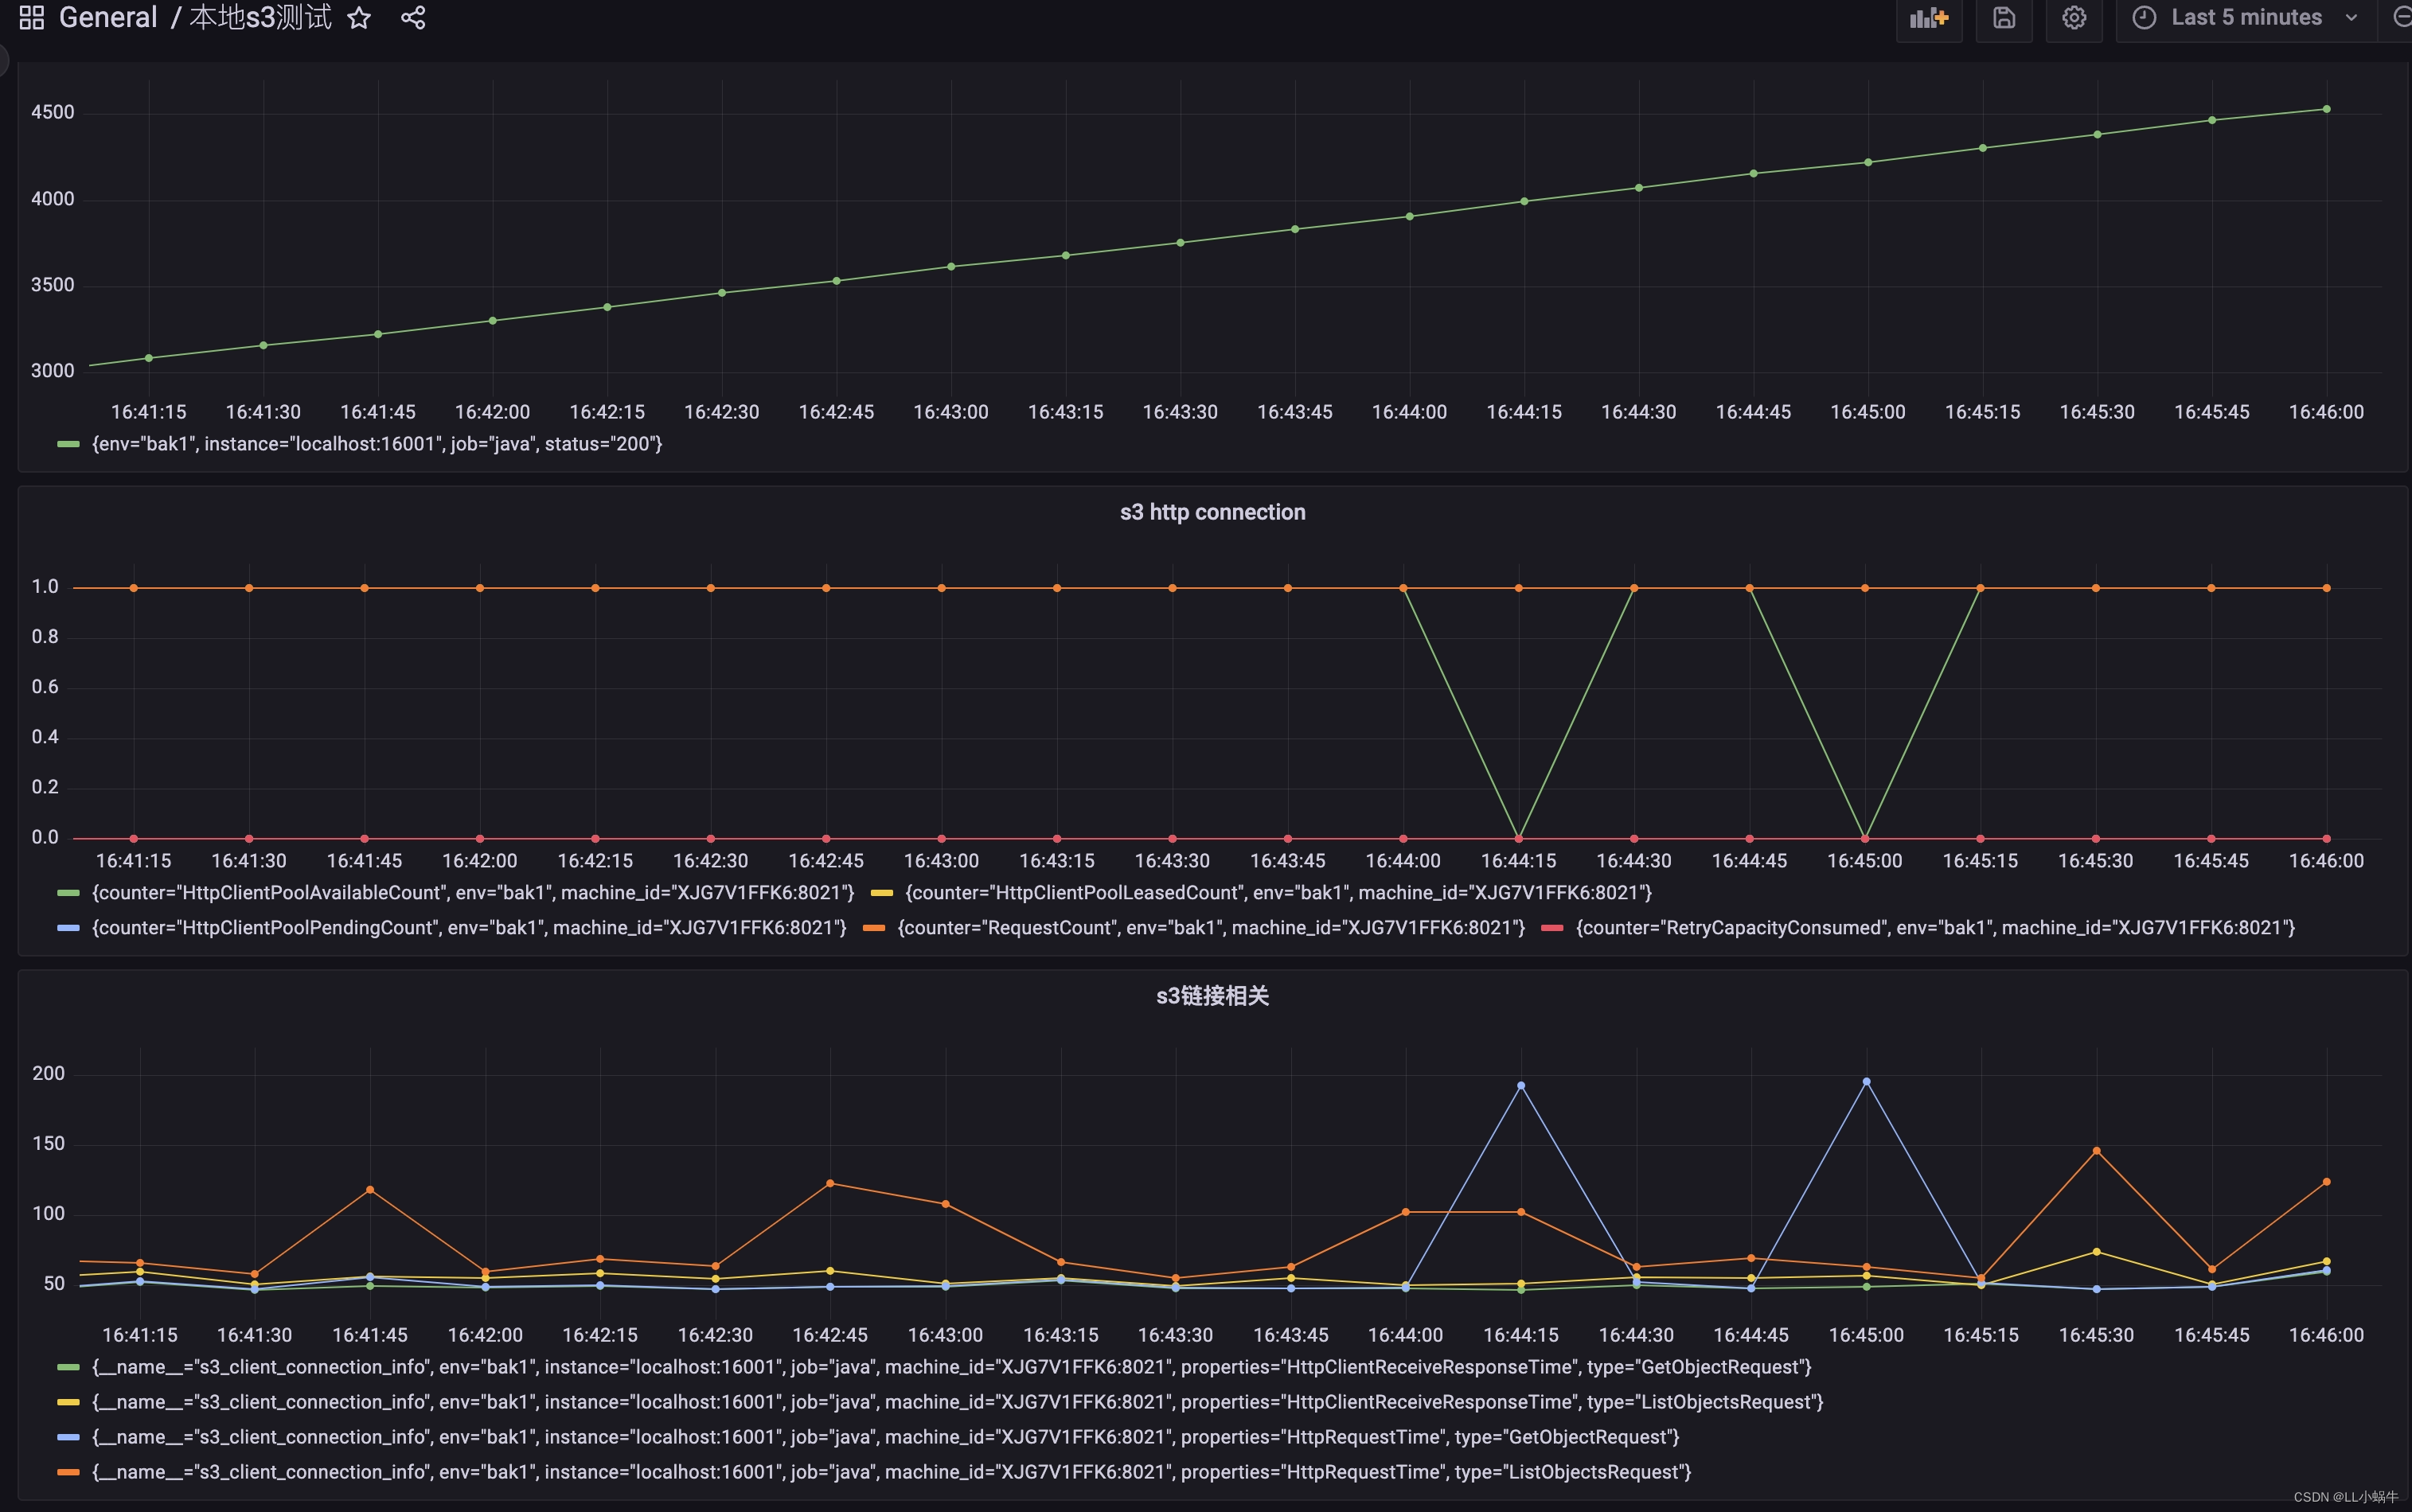Click the Add panel icon
This screenshot has height=1512, width=2412.
pyautogui.click(x=1928, y=18)
